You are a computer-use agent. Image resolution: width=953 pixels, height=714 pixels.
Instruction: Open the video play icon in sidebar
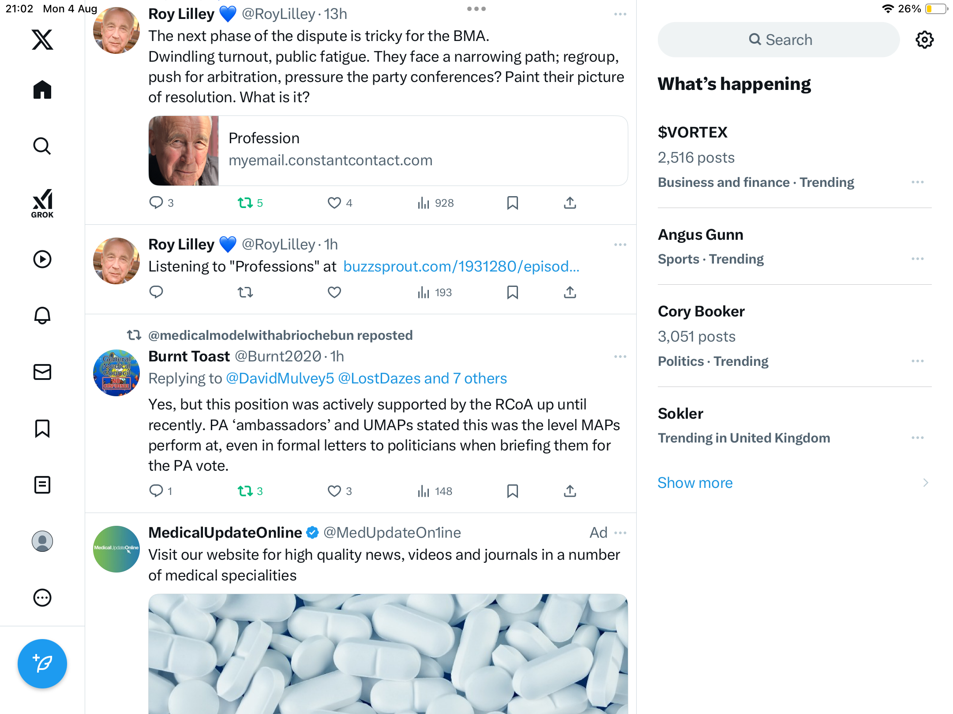coord(42,259)
